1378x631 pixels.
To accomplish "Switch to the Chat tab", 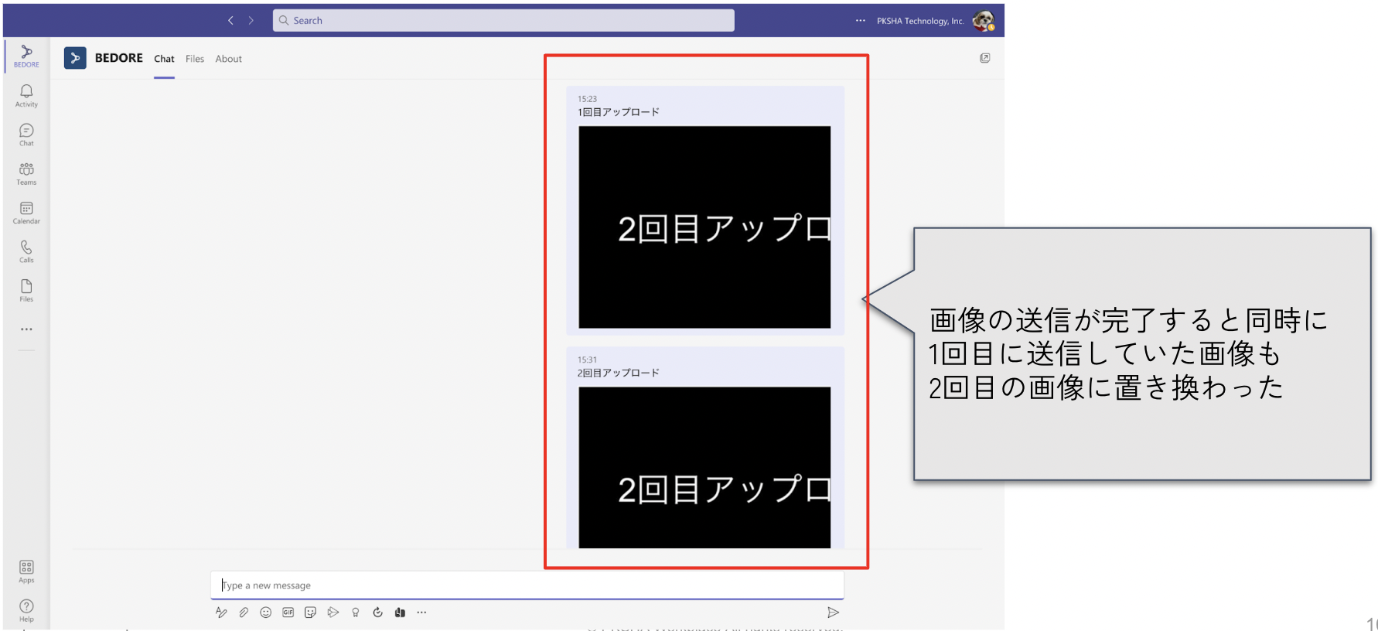I will [x=164, y=59].
